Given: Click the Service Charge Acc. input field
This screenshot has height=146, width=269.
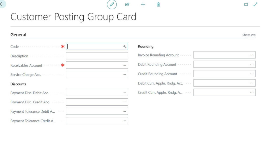Looking at the screenshot, I should 97,75.
